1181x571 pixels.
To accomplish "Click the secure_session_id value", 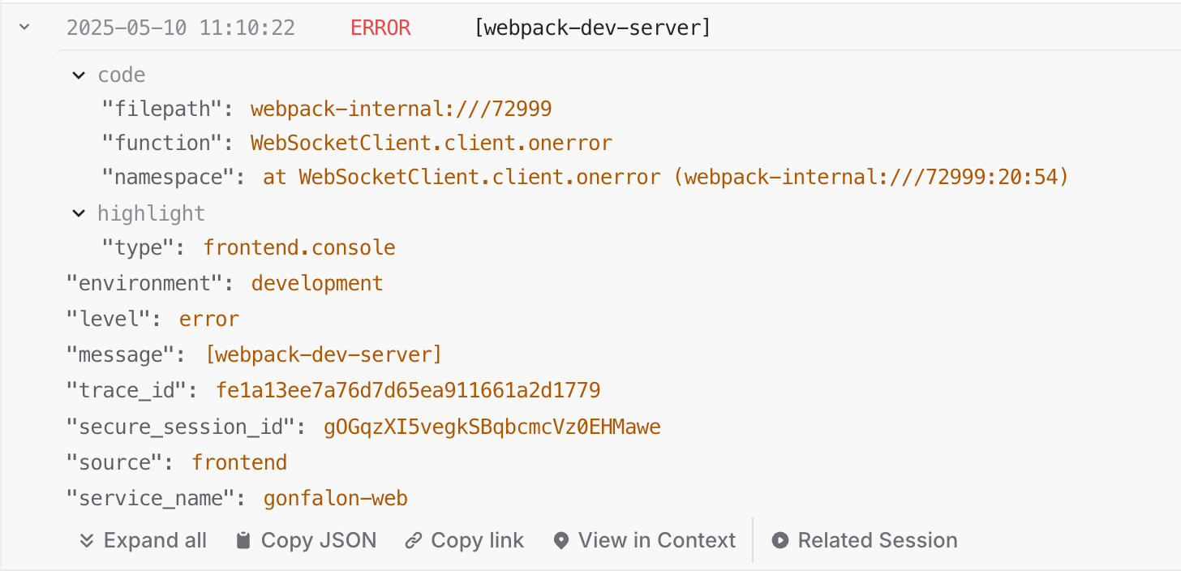I will (492, 426).
